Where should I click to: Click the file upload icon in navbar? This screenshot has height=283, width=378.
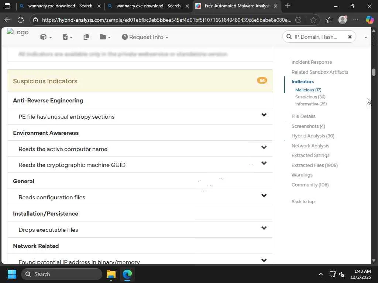tap(67, 37)
